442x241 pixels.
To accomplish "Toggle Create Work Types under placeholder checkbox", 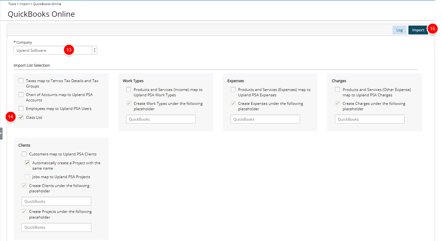I will click(129, 103).
